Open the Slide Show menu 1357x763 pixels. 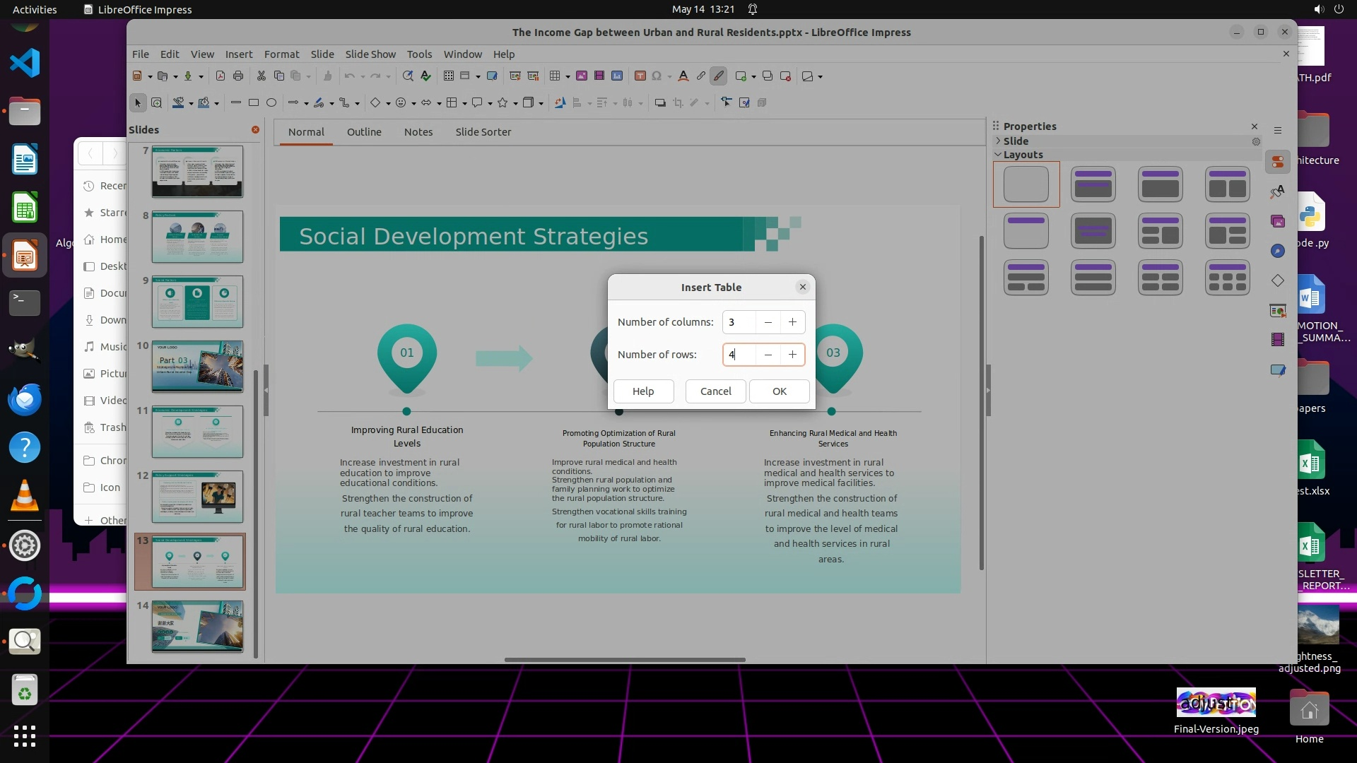click(x=370, y=54)
